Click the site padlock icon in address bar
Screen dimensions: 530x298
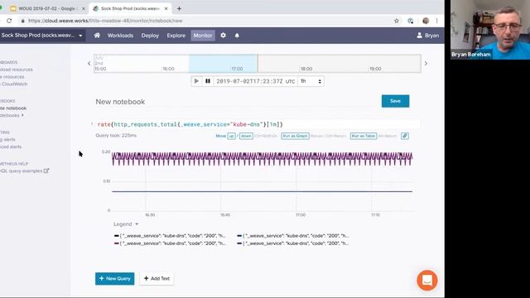[x=23, y=21]
